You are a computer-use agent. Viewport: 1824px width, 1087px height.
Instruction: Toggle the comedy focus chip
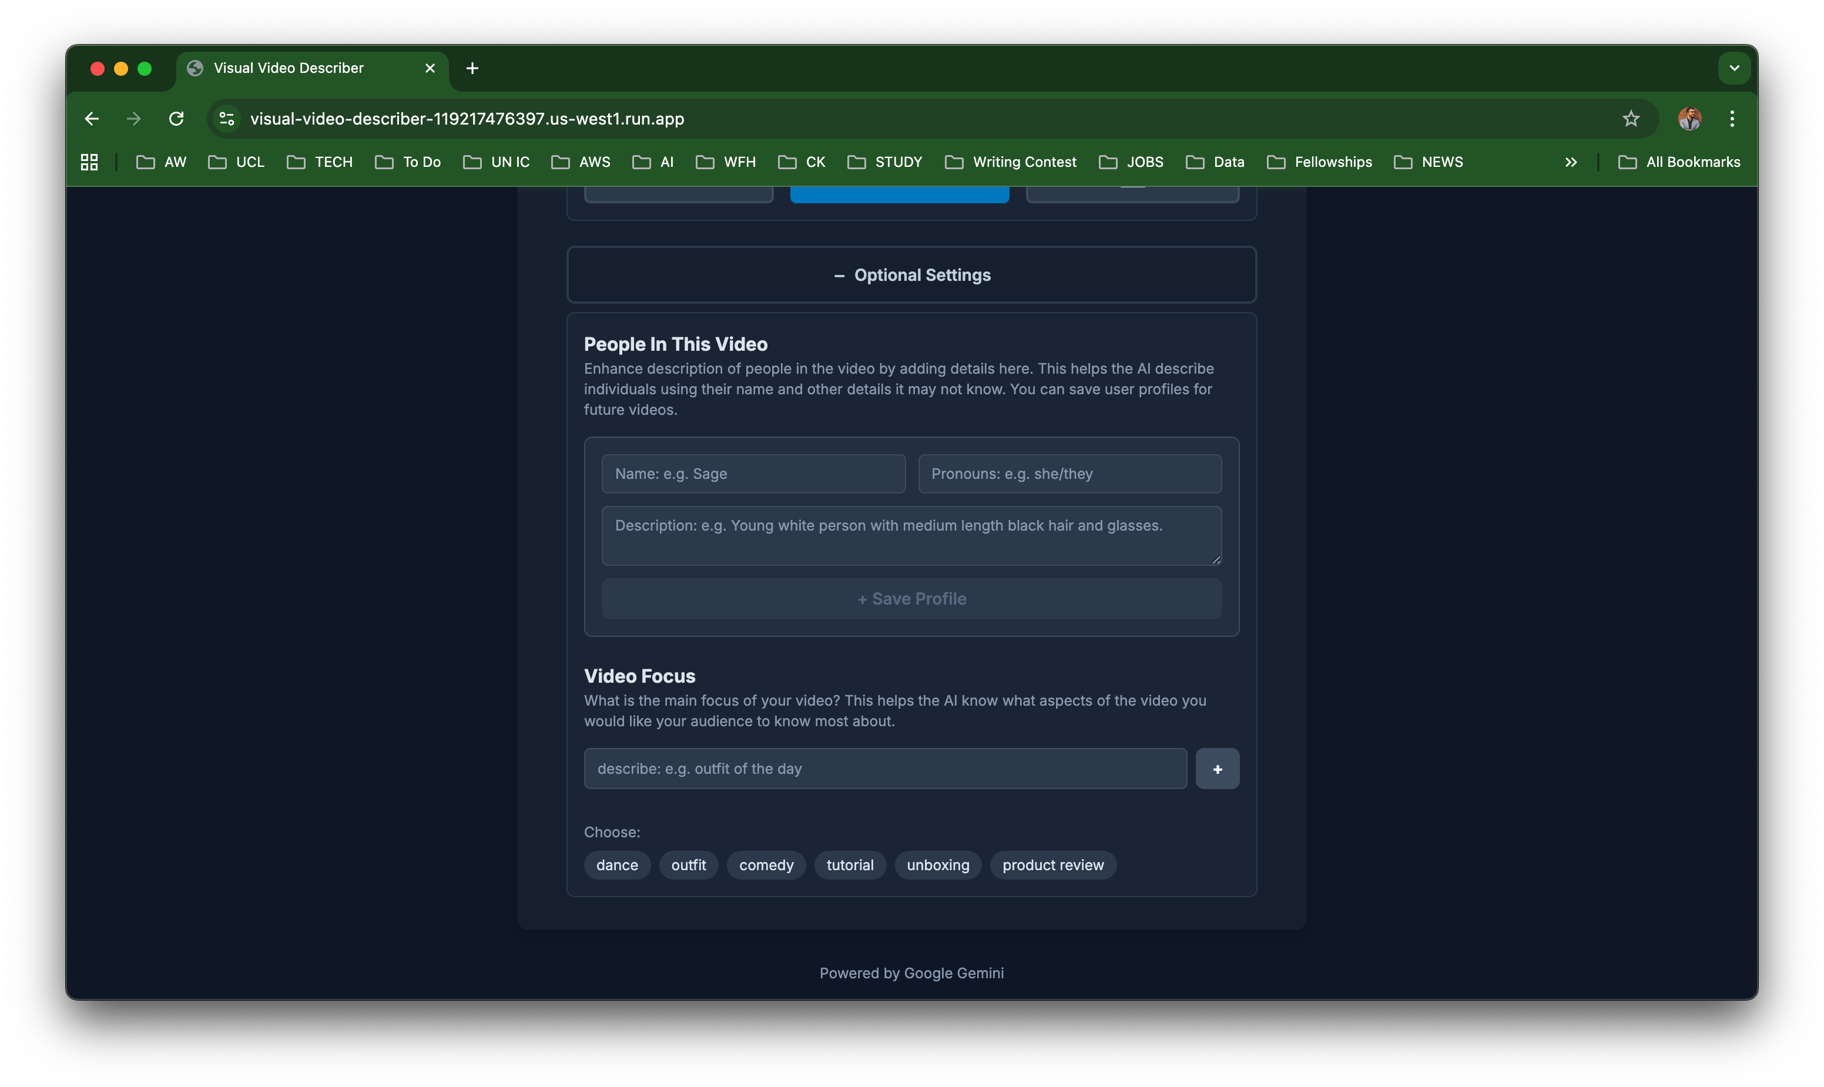coord(766,865)
